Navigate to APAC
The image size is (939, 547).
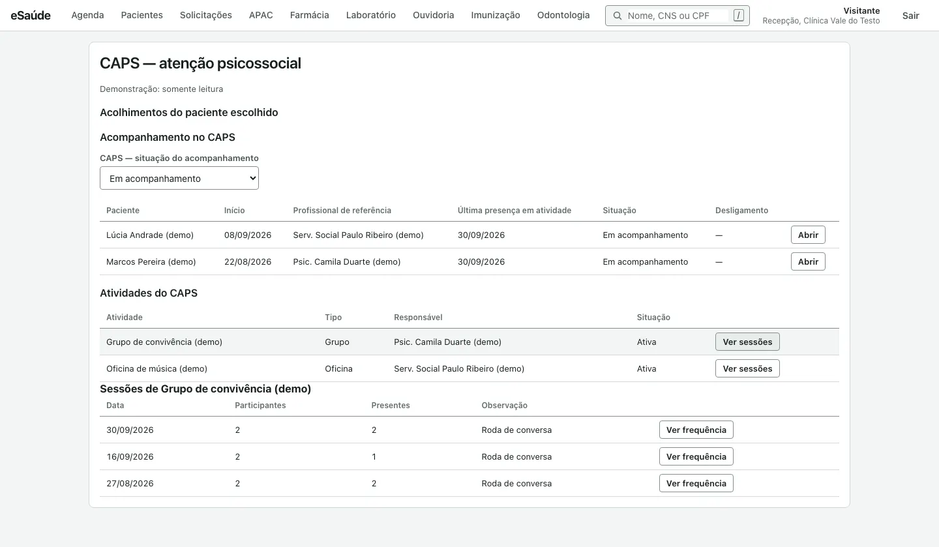(x=261, y=15)
